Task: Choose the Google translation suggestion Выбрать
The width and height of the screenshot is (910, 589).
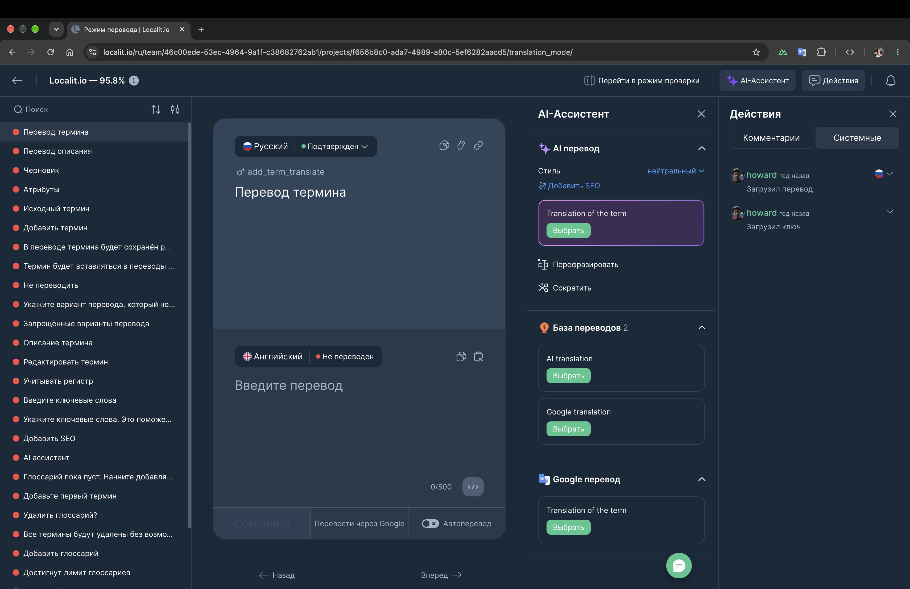Action: (568, 429)
